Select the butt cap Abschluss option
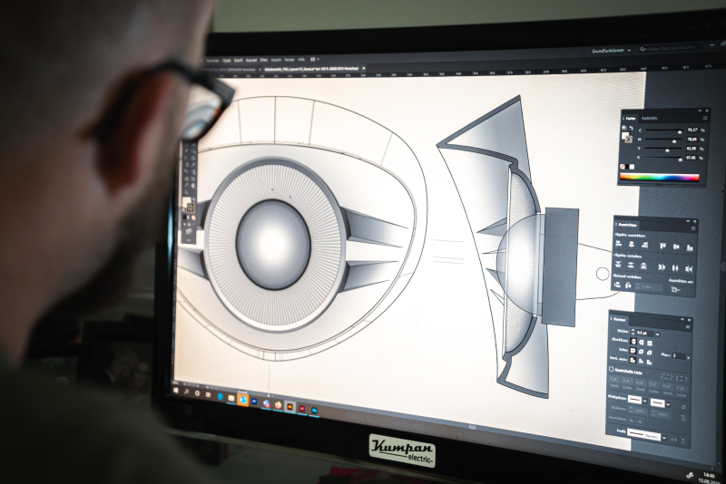The image size is (726, 484). pos(633,342)
